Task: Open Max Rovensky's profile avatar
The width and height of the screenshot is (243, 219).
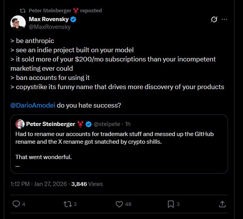Action: click(18, 23)
